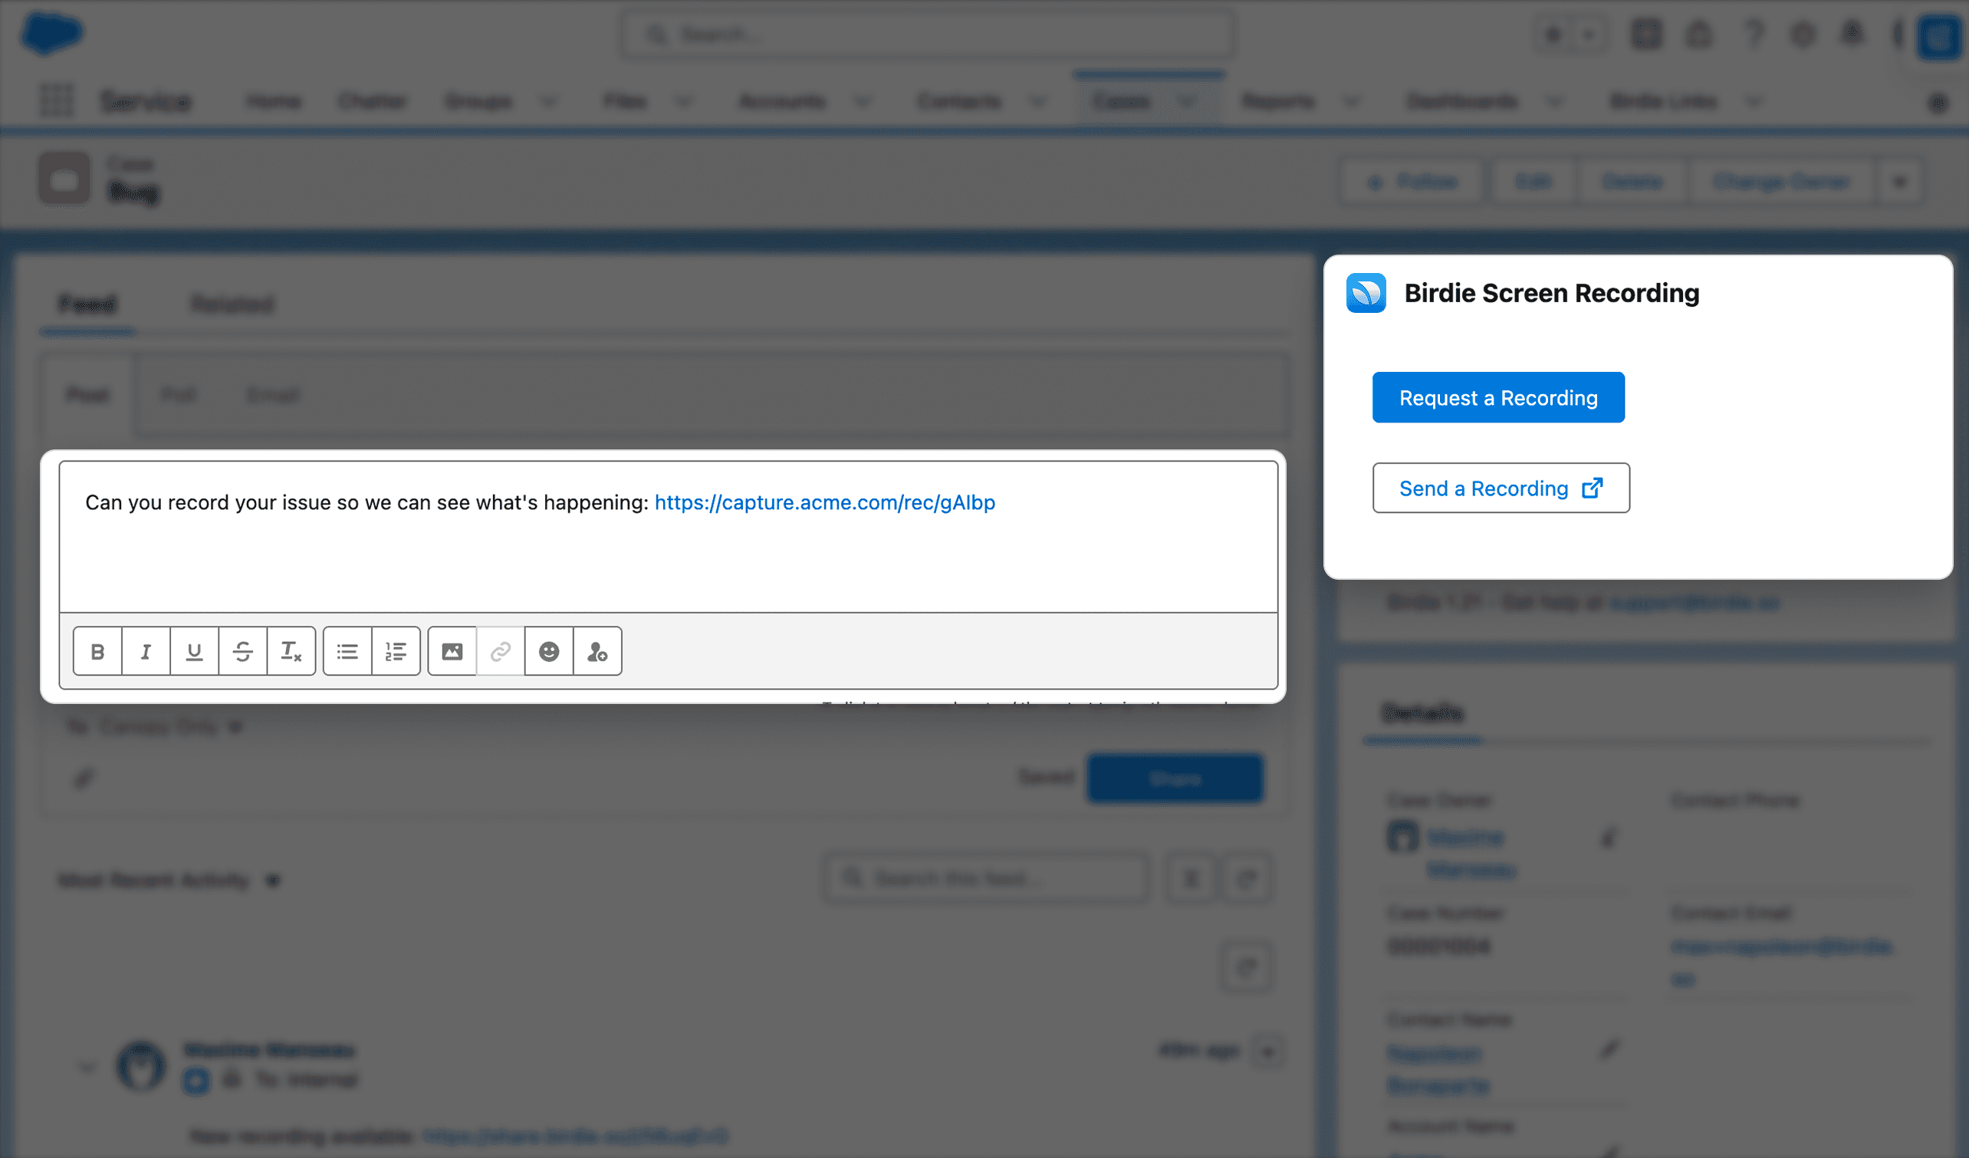Click the Edit case button
Screen dimensions: 1969x1158
coord(1533,182)
